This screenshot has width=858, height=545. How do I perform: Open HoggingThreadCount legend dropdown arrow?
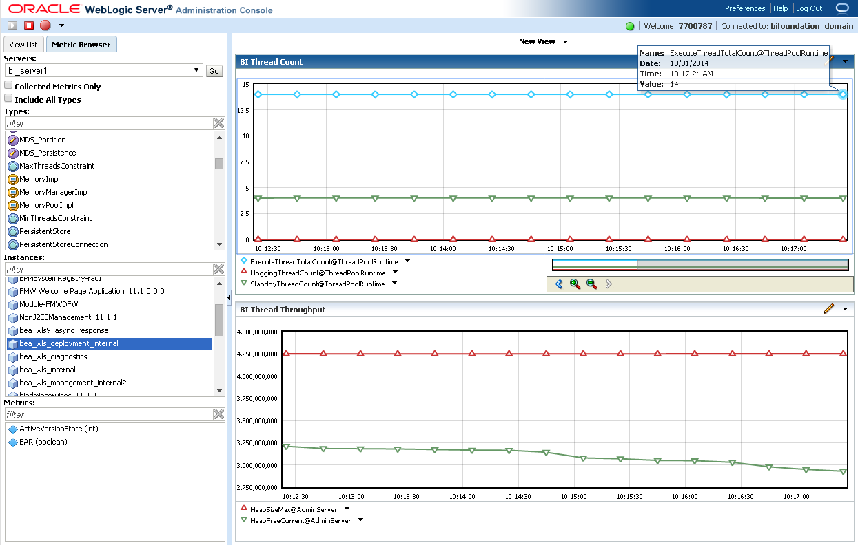tap(395, 272)
